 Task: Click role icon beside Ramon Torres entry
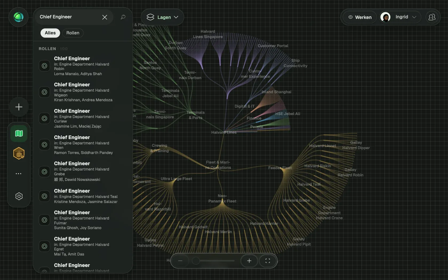pyautogui.click(x=45, y=145)
